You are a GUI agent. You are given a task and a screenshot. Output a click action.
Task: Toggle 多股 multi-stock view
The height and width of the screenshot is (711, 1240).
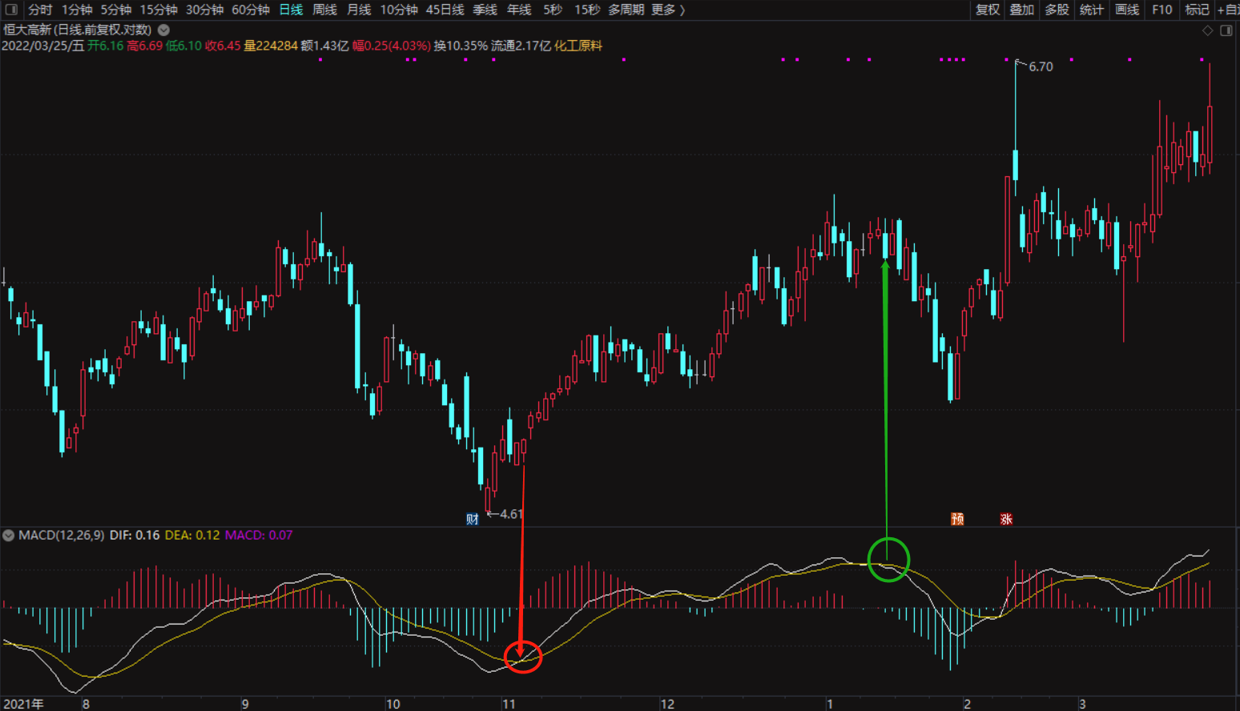click(1057, 10)
